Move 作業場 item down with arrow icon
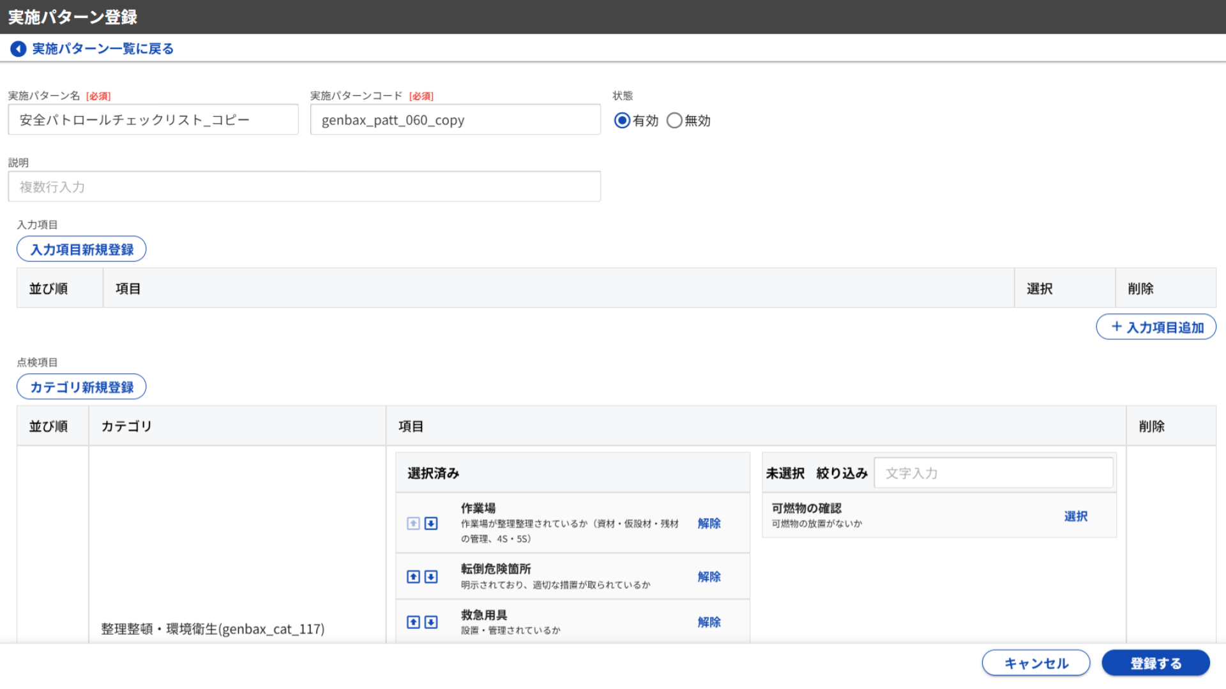Screen dimensions: 1226x689 [x=431, y=524]
